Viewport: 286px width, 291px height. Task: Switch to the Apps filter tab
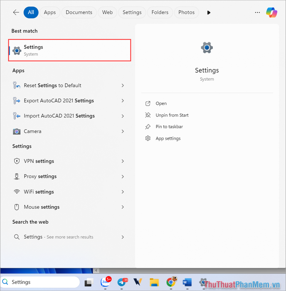click(50, 12)
